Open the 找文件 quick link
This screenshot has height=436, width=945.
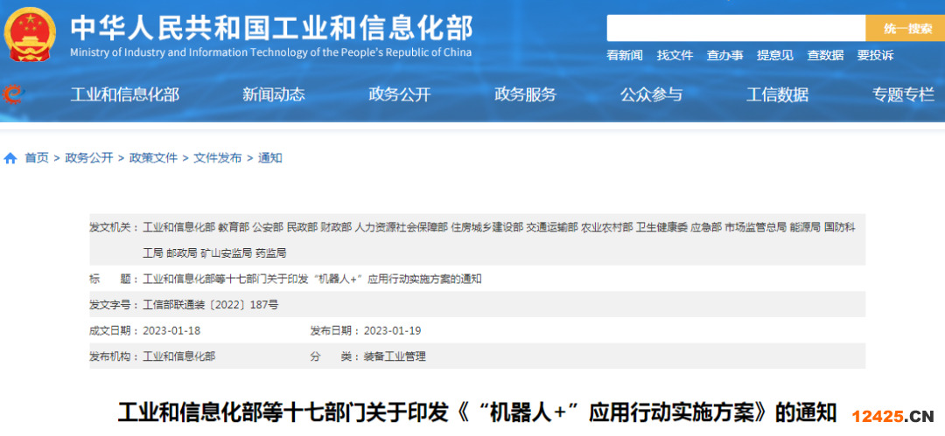(675, 55)
